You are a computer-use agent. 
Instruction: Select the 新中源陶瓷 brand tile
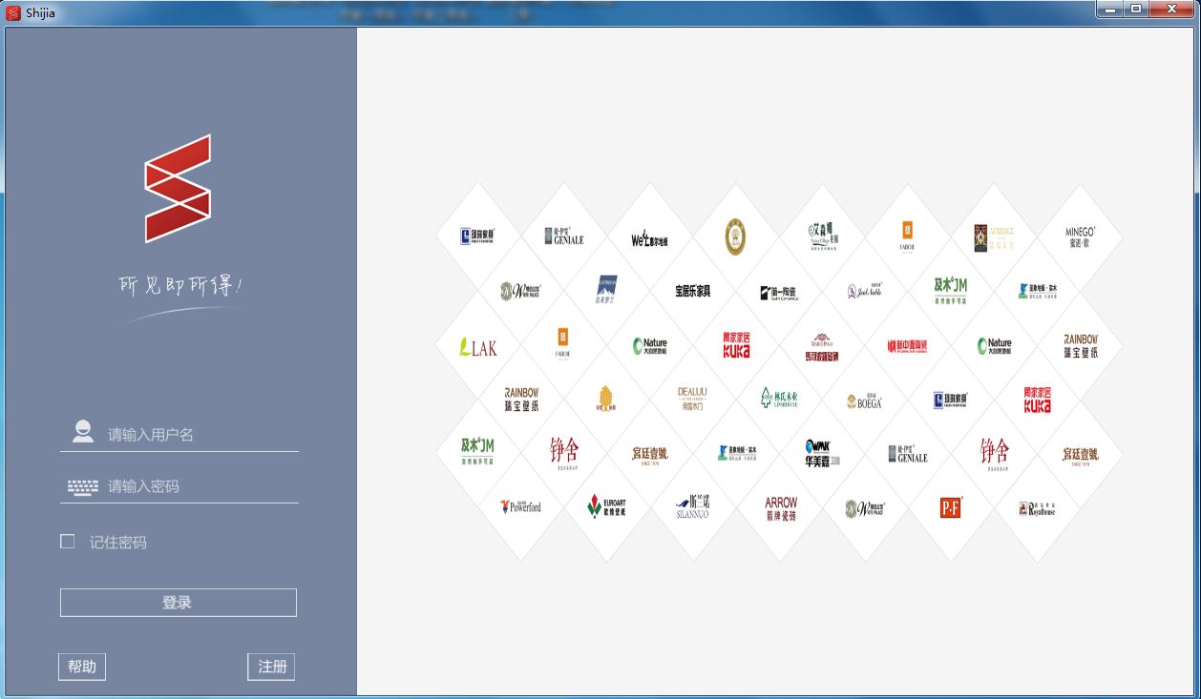click(x=908, y=346)
